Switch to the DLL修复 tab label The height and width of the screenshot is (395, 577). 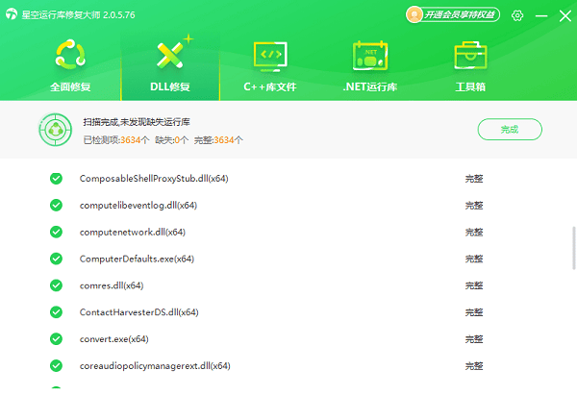[x=170, y=86]
